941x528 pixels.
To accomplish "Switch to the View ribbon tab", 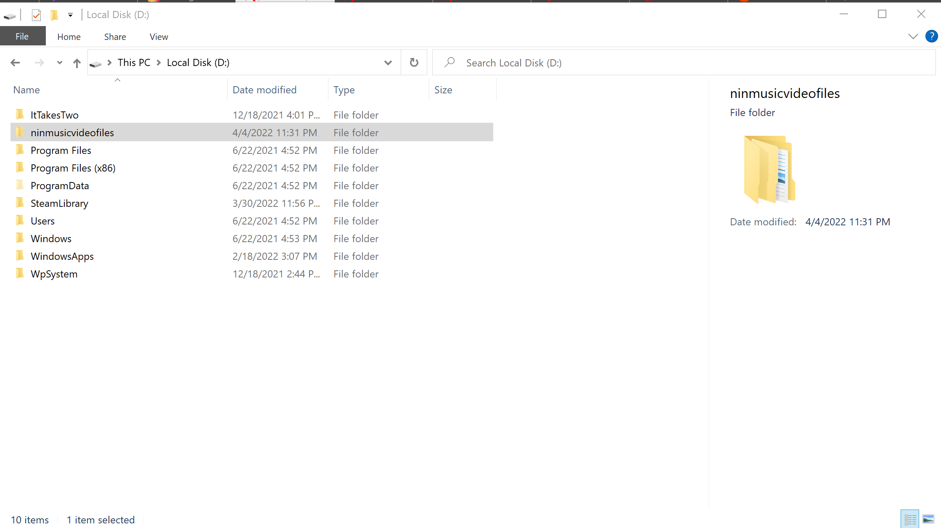I will (159, 37).
